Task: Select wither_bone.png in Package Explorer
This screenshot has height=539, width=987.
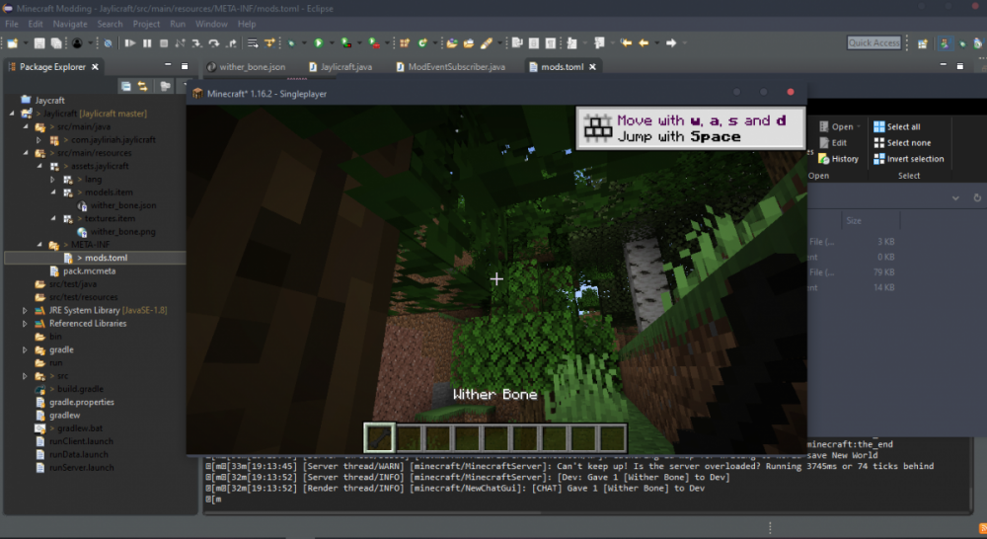Action: (116, 232)
